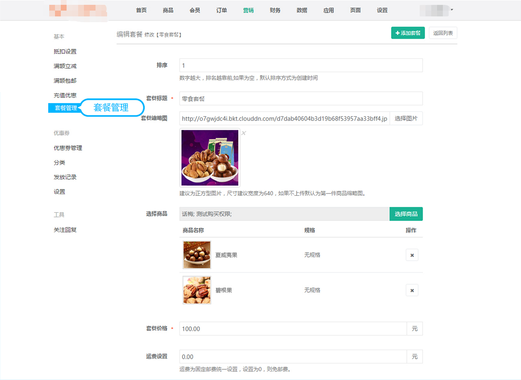Click the 返回列表 button

443,33
